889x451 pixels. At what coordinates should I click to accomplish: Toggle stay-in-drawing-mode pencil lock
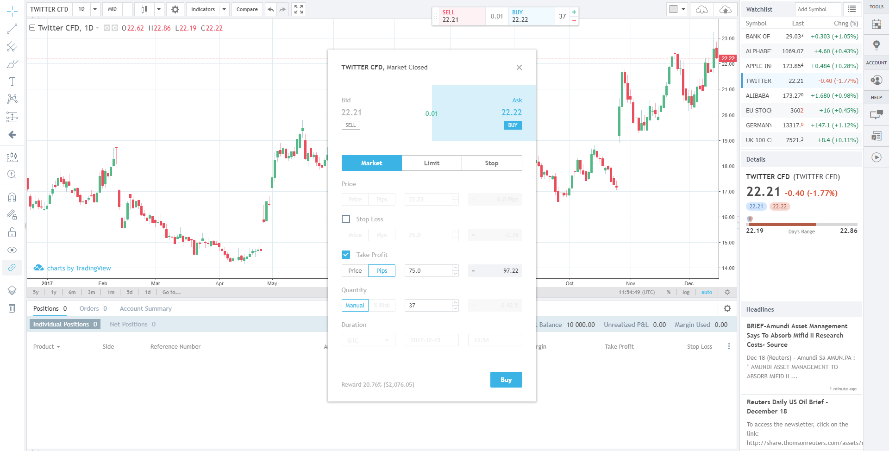12,214
